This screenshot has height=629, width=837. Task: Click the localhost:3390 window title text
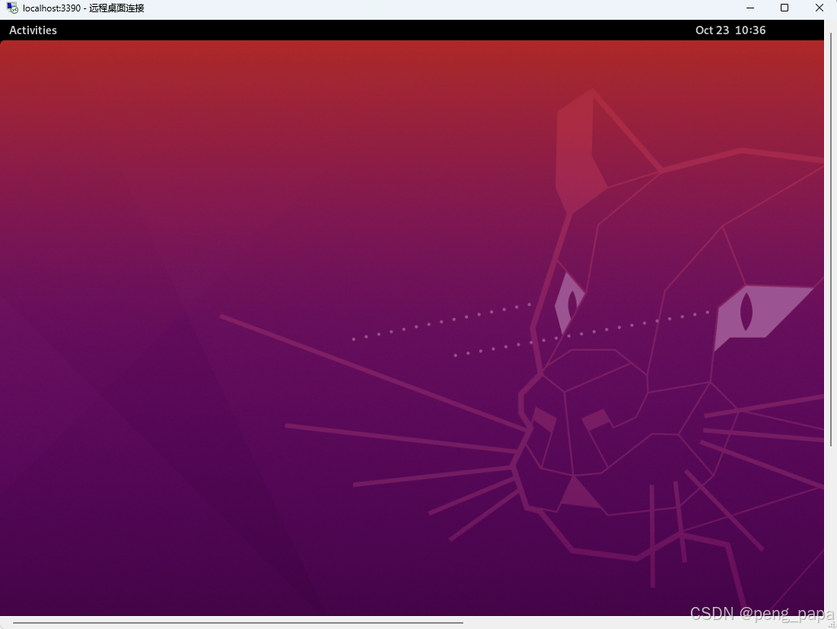click(83, 8)
